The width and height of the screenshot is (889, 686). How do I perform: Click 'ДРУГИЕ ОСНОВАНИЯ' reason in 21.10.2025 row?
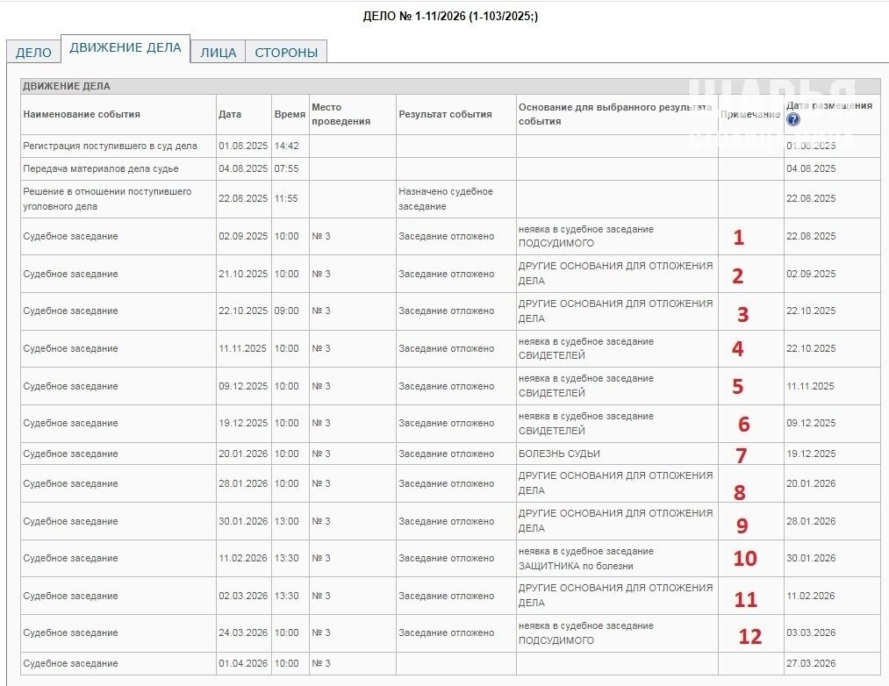point(615,274)
